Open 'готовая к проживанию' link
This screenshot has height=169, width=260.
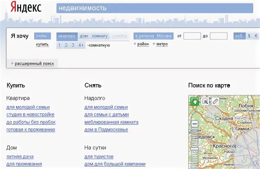pyautogui.click(x=31, y=130)
